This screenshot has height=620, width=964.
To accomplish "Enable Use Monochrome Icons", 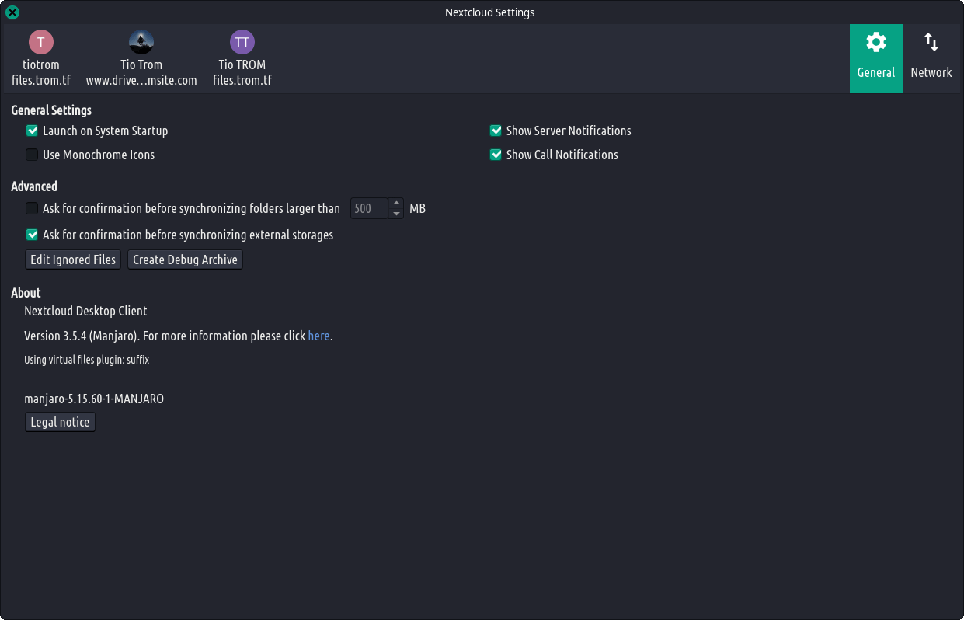I will point(33,155).
